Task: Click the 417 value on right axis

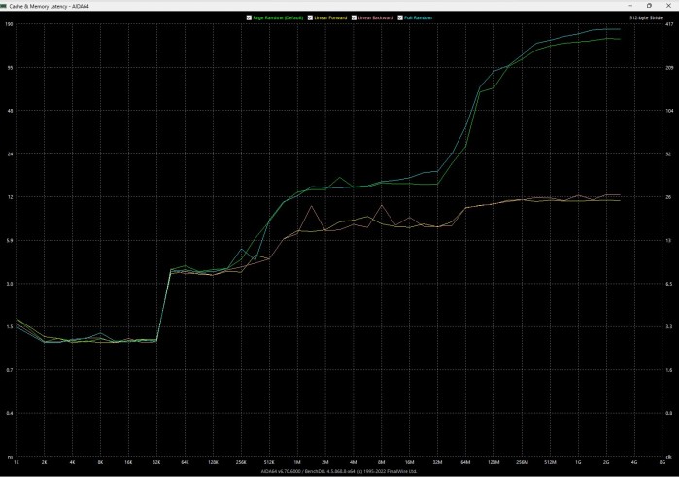Action: [x=669, y=24]
